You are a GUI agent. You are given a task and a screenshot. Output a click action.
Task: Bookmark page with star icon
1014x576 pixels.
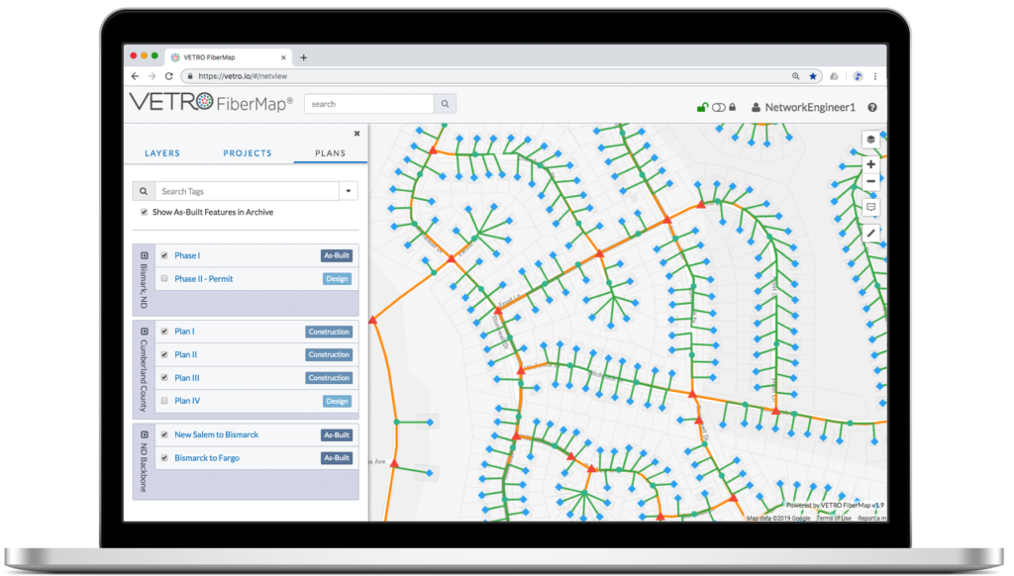813,76
